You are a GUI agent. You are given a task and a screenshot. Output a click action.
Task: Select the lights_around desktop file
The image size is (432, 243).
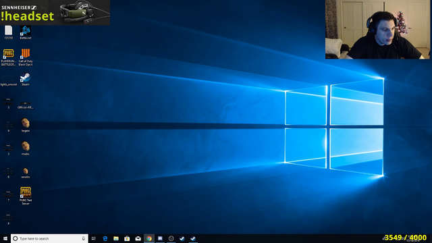(9, 81)
